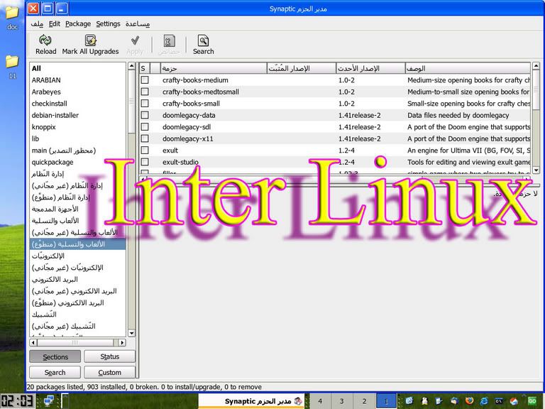Click the home icon in the taskbar
545x409 pixels.
point(514,401)
